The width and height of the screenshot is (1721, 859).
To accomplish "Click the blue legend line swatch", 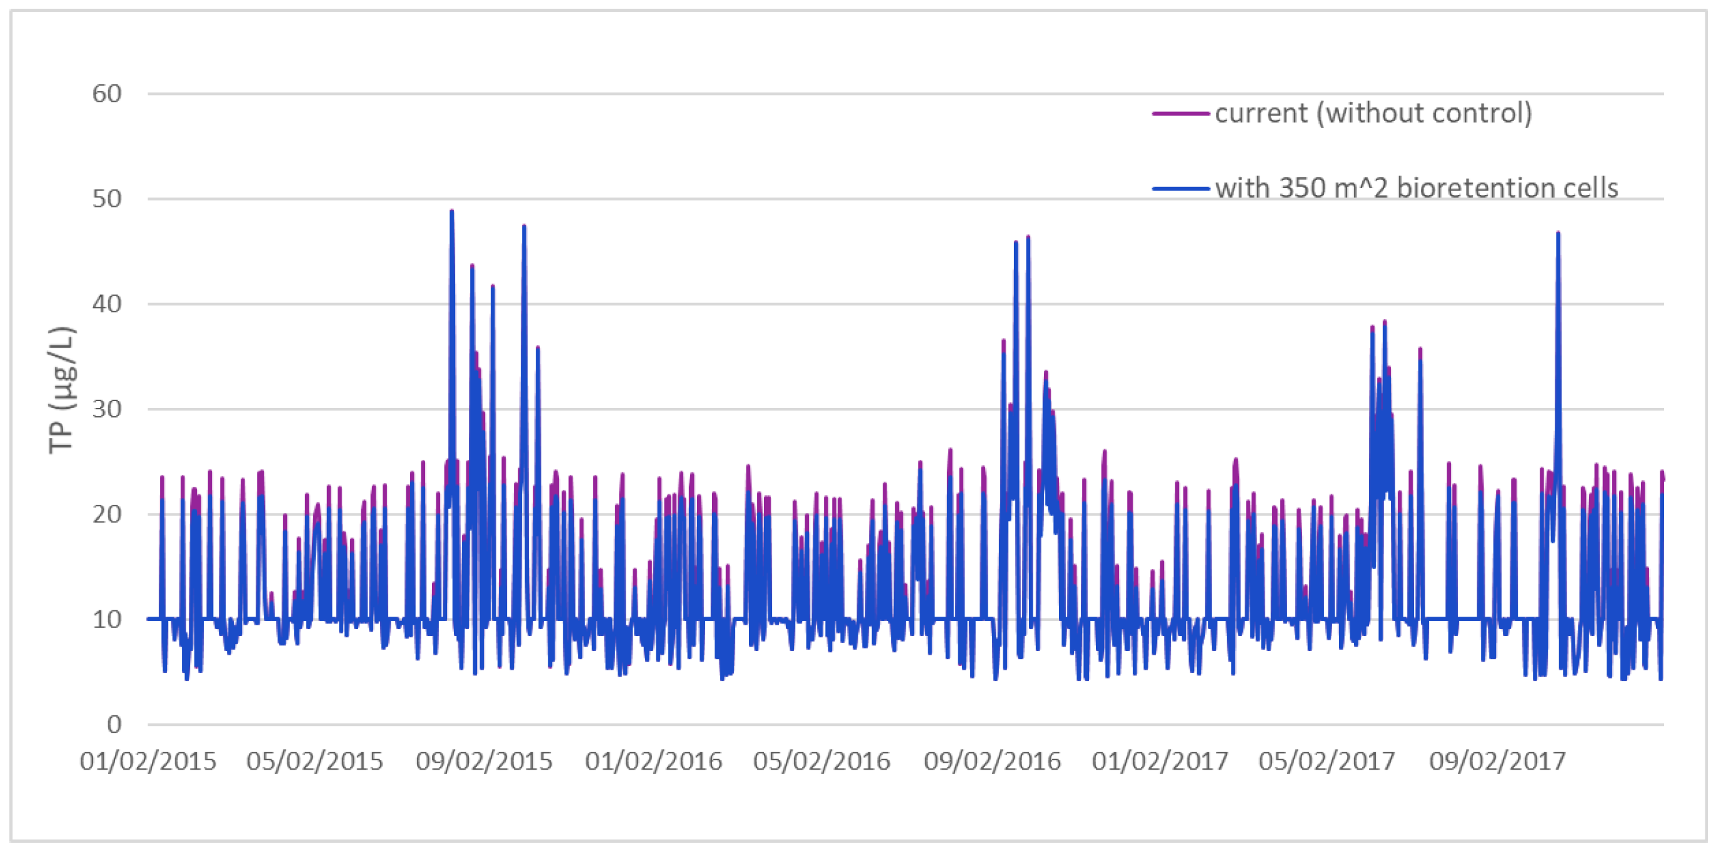I will pos(1180,189).
